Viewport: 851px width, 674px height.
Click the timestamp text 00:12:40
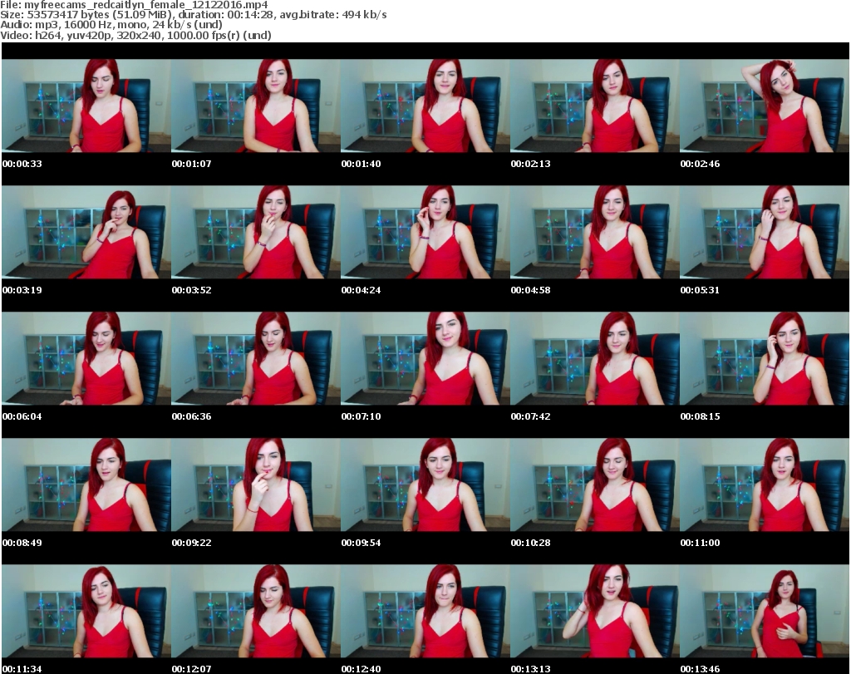tap(361, 669)
